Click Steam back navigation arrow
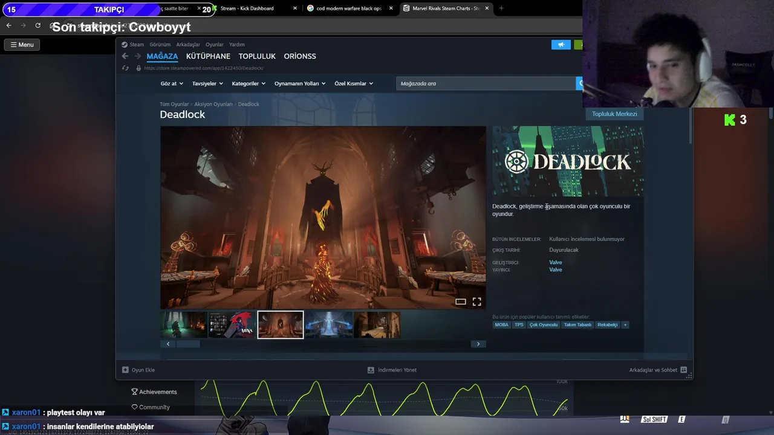This screenshot has height=435, width=774. pos(125,56)
